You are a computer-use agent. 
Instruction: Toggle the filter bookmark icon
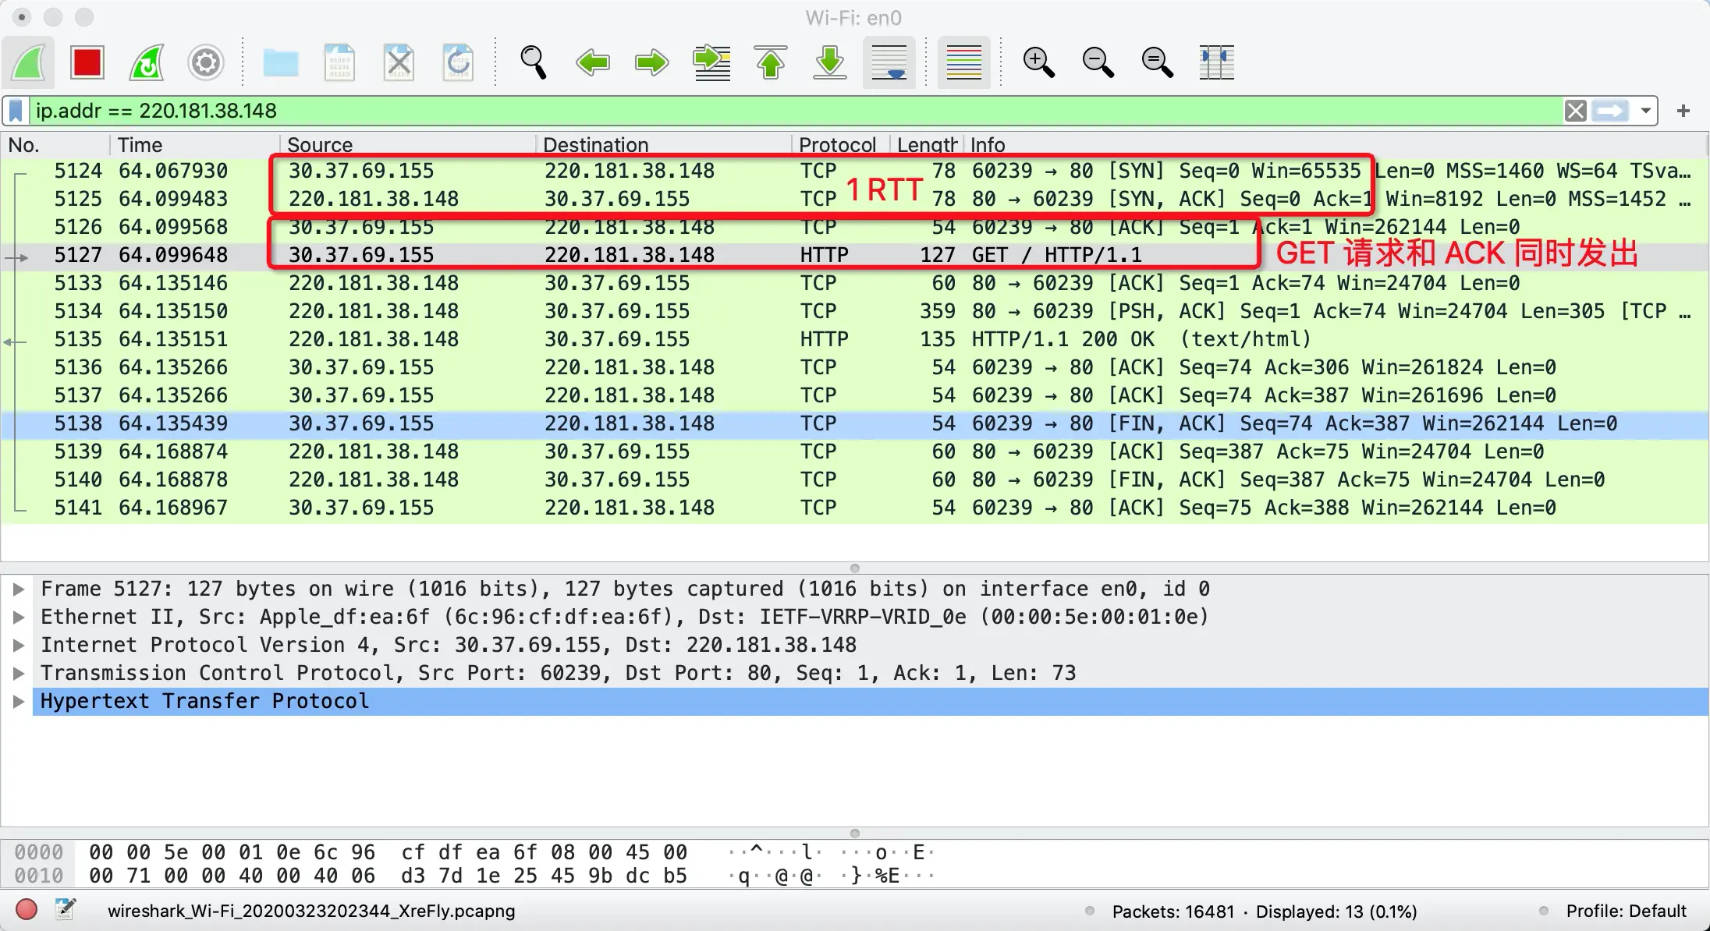(16, 111)
